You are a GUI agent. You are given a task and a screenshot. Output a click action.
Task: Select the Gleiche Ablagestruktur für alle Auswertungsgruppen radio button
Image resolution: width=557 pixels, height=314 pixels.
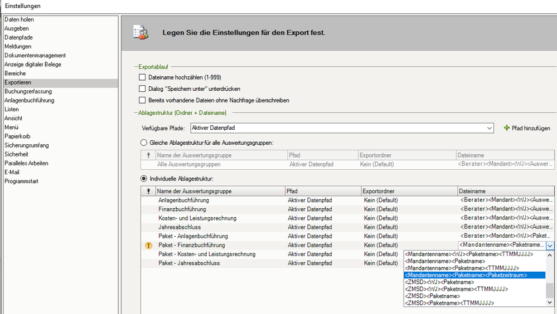143,143
